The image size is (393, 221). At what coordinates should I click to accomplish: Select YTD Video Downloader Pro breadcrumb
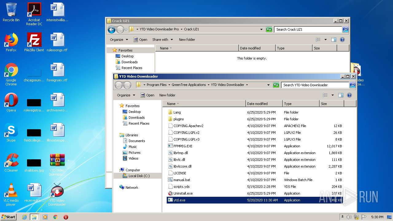(159, 29)
